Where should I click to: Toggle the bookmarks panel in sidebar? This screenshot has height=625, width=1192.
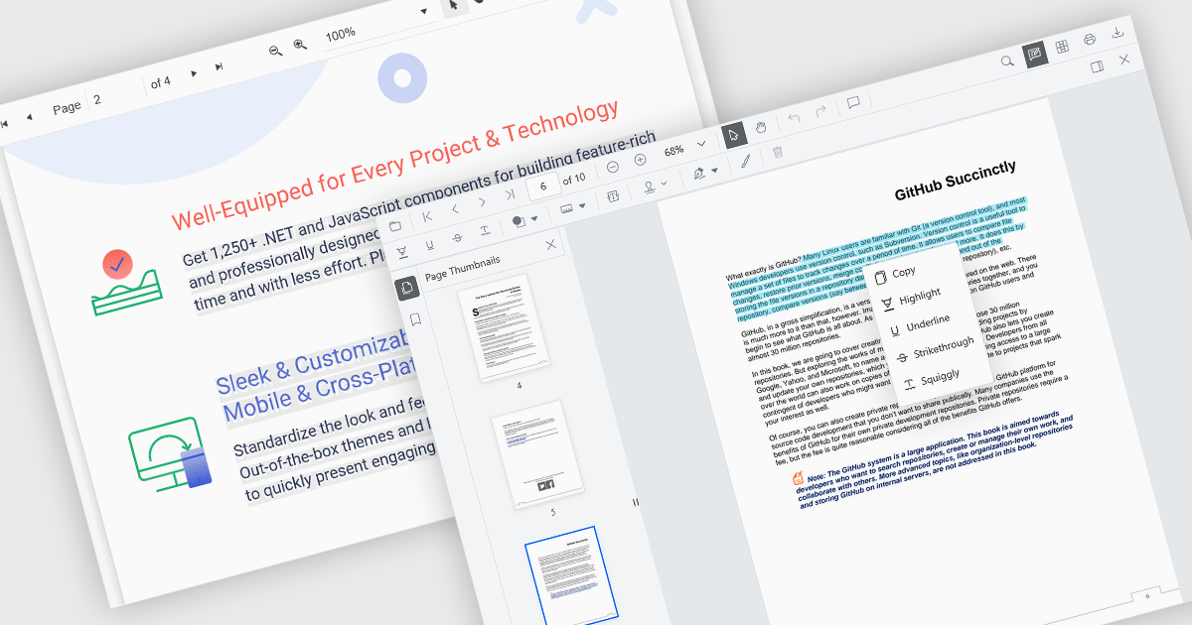tap(415, 319)
